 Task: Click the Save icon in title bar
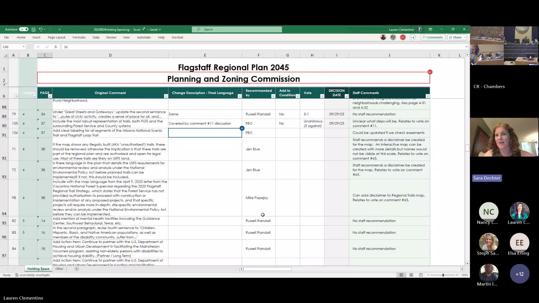click(x=33, y=29)
